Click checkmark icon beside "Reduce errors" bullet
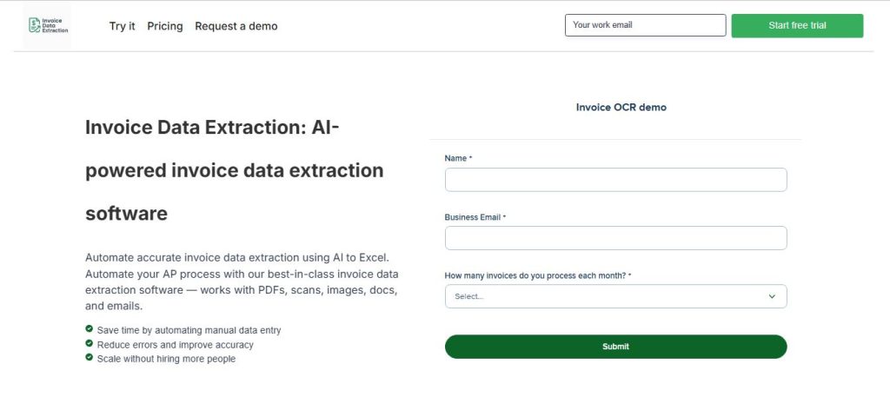This screenshot has width=890, height=417. tap(89, 344)
